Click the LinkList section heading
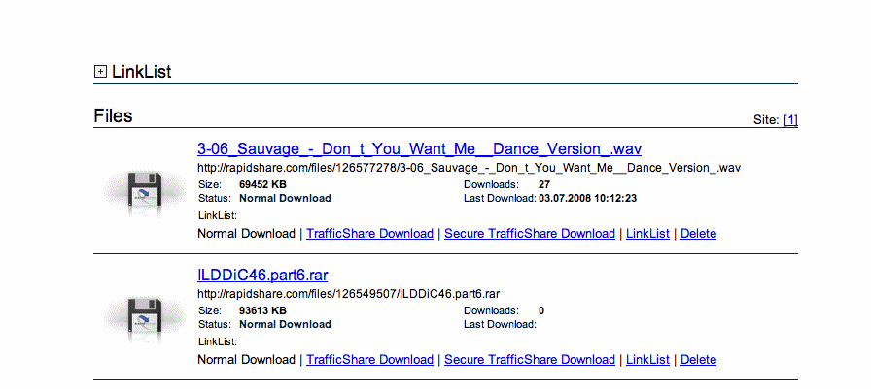Screen dimensions: 871x389 click(x=142, y=72)
